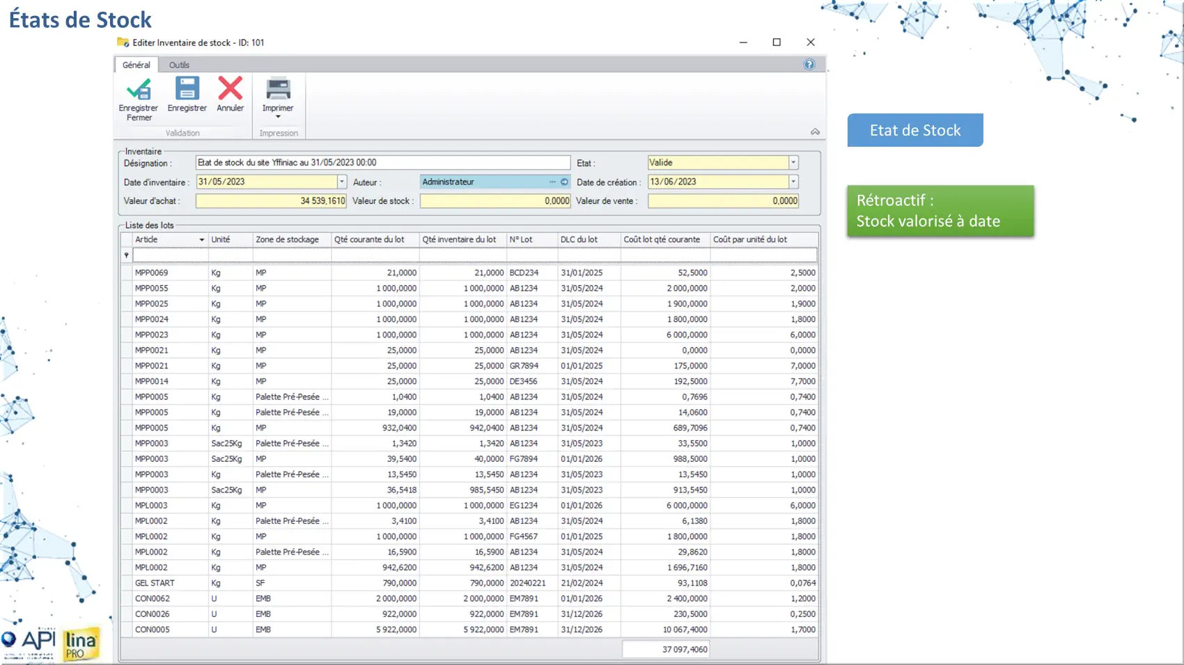Select the GEL START row in the list
Screen dimensions: 1184x665
155,583
